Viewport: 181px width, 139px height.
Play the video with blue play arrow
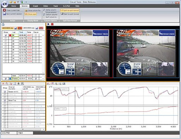[x=48, y=24]
